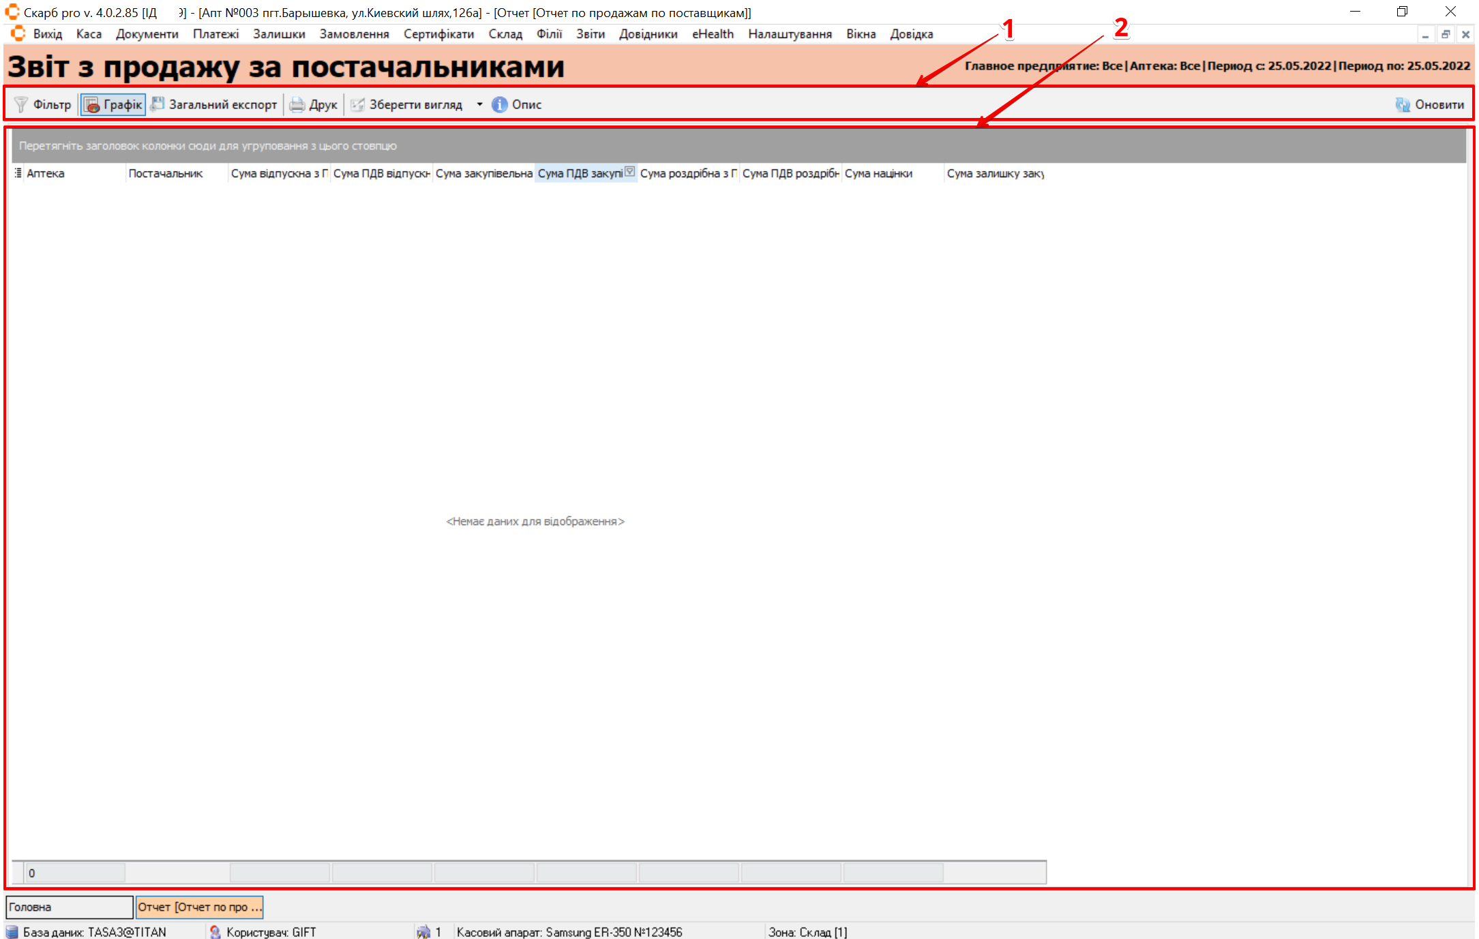Click the app logo icon in menu bar
The height and width of the screenshot is (939, 1479).
coord(18,34)
